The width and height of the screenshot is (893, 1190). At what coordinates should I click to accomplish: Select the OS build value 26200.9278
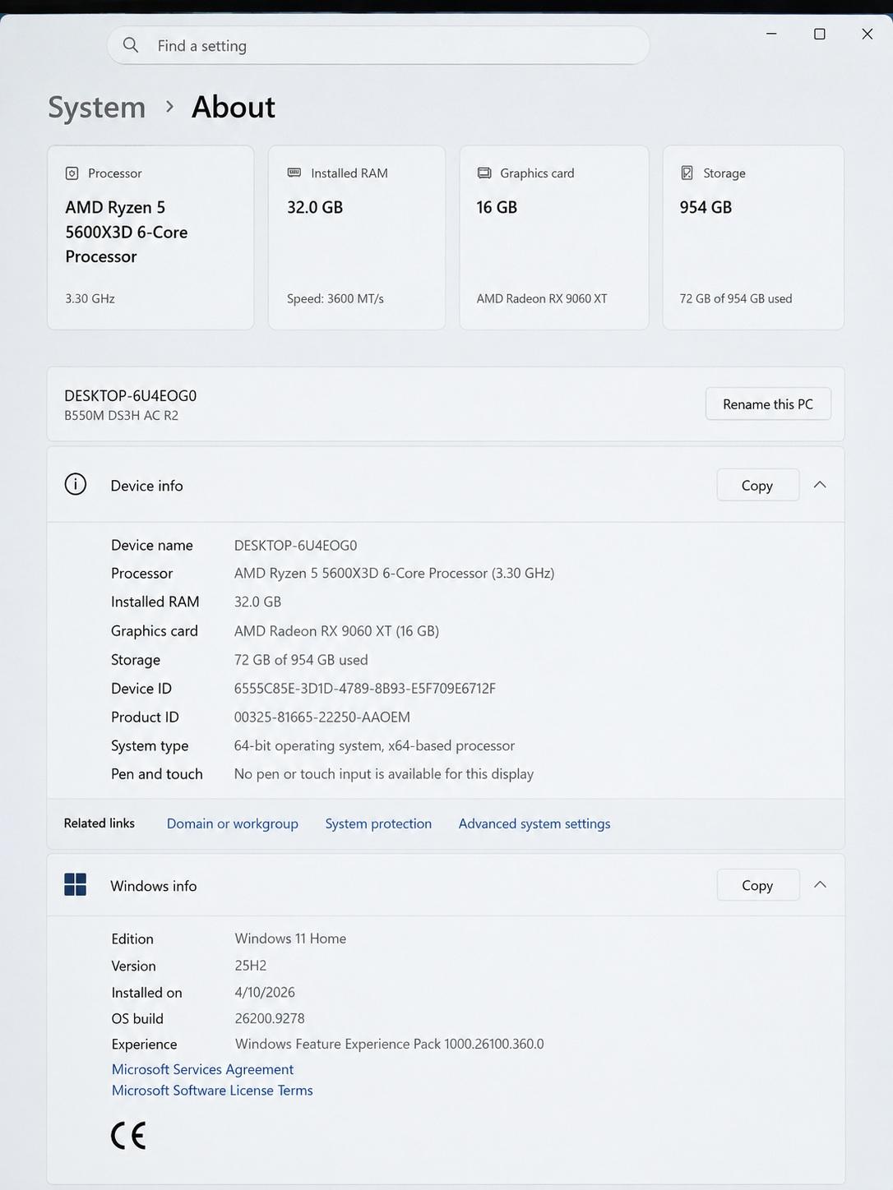click(x=270, y=1018)
